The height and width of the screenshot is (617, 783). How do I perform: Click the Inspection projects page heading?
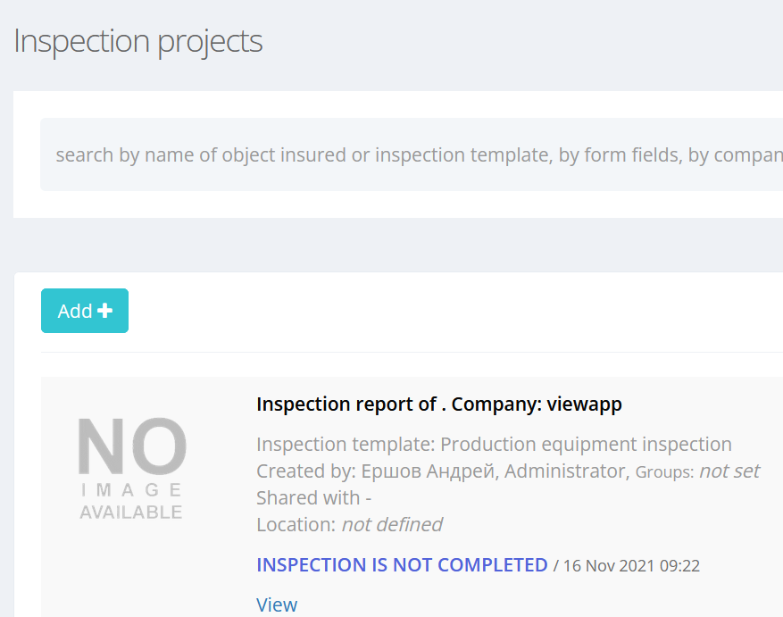click(138, 41)
